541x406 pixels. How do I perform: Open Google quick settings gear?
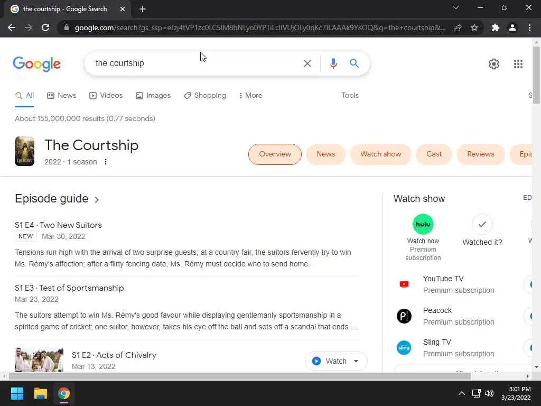(x=494, y=64)
